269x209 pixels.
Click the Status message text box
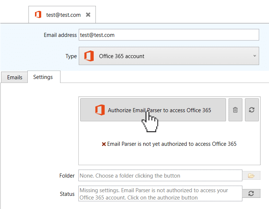160,194
